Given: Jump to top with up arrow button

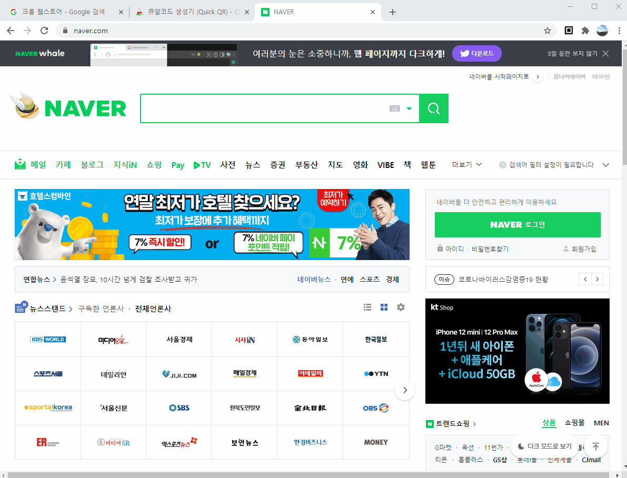Looking at the screenshot, I should [596, 446].
